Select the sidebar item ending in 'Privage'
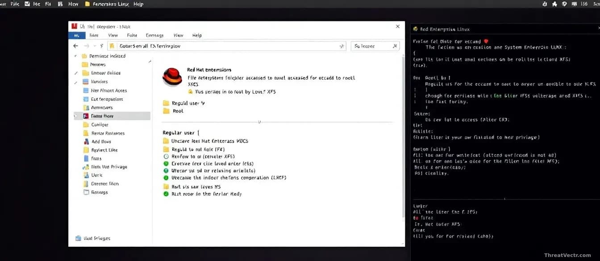600x261 pixels. tap(105, 167)
